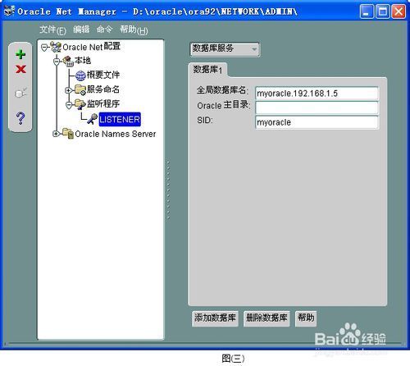
Task: Collapse the 监听程序 tree node
Action: (69, 104)
